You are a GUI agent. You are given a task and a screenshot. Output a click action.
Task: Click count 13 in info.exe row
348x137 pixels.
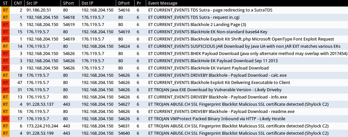pyautogui.click(x=20, y=97)
